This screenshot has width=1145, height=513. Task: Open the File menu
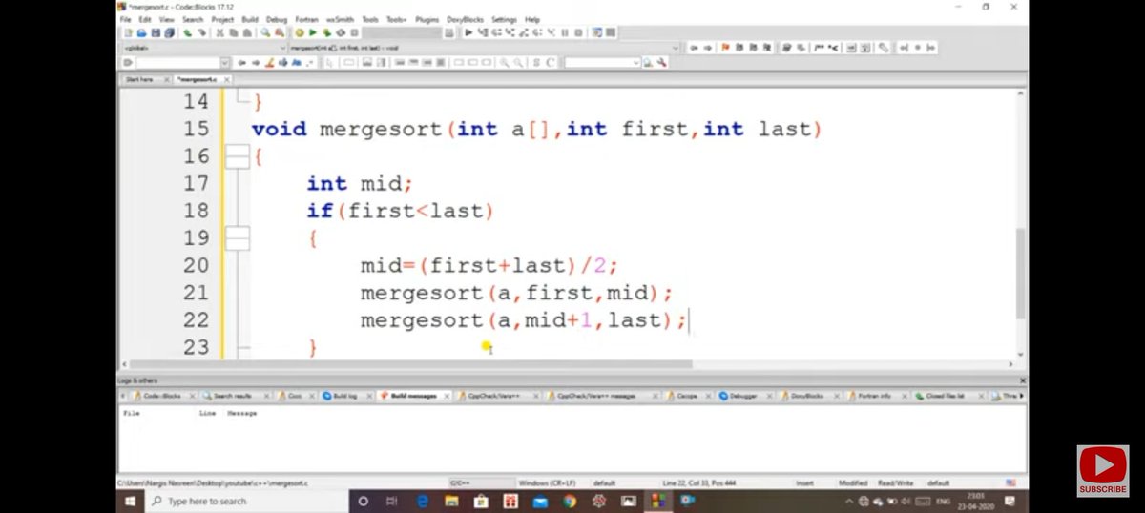click(124, 19)
